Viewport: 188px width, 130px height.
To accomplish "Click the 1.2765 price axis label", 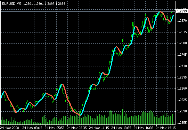I will click(182, 55).
